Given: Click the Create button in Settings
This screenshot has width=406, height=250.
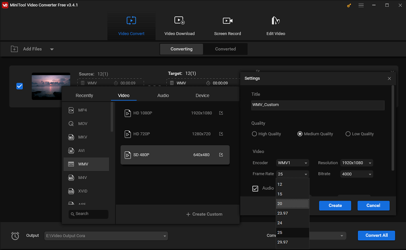Looking at the screenshot, I should pyautogui.click(x=335, y=205).
